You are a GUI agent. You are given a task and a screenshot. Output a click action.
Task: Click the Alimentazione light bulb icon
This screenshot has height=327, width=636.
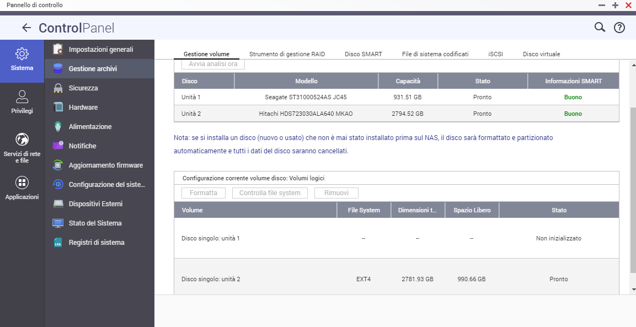coord(58,127)
